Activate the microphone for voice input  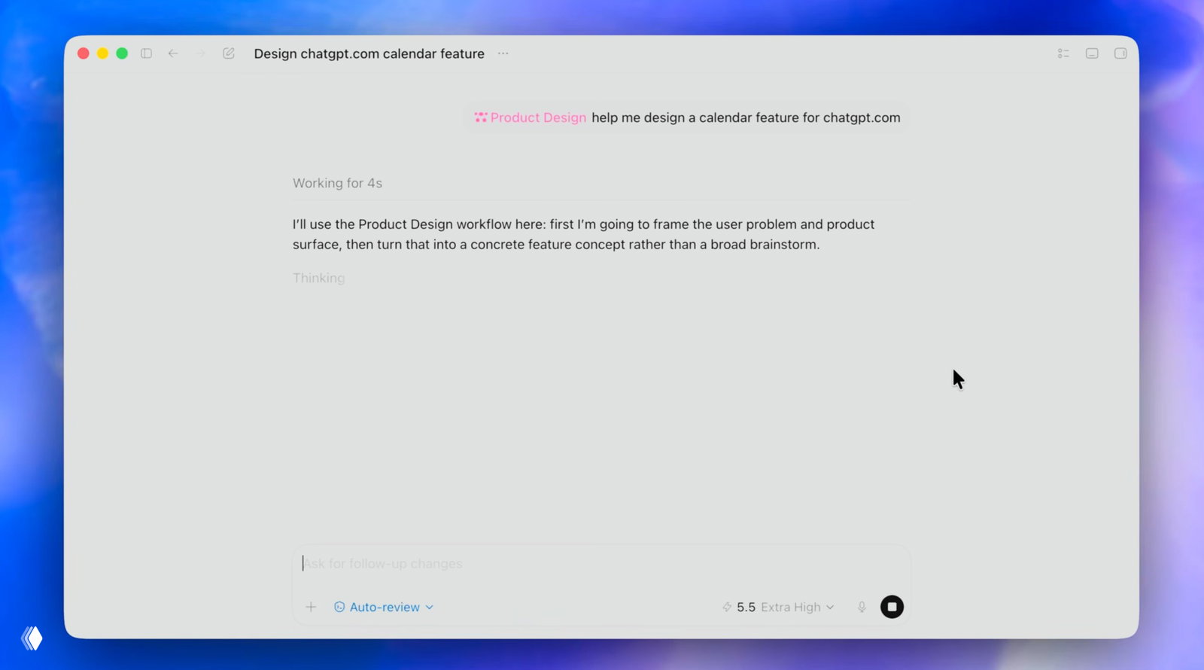click(x=862, y=607)
